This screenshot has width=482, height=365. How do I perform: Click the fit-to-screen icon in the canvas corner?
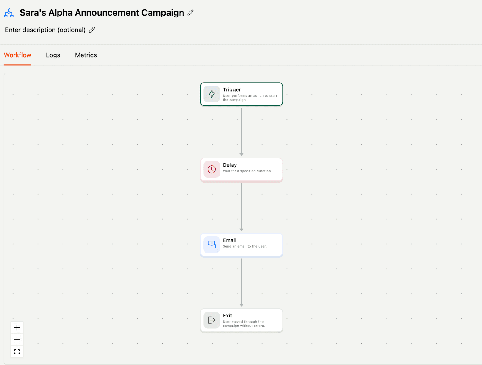(17, 351)
